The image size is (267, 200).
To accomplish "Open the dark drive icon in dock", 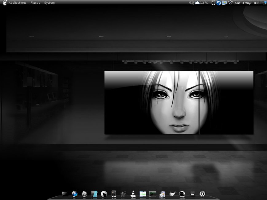I will [192, 194].
